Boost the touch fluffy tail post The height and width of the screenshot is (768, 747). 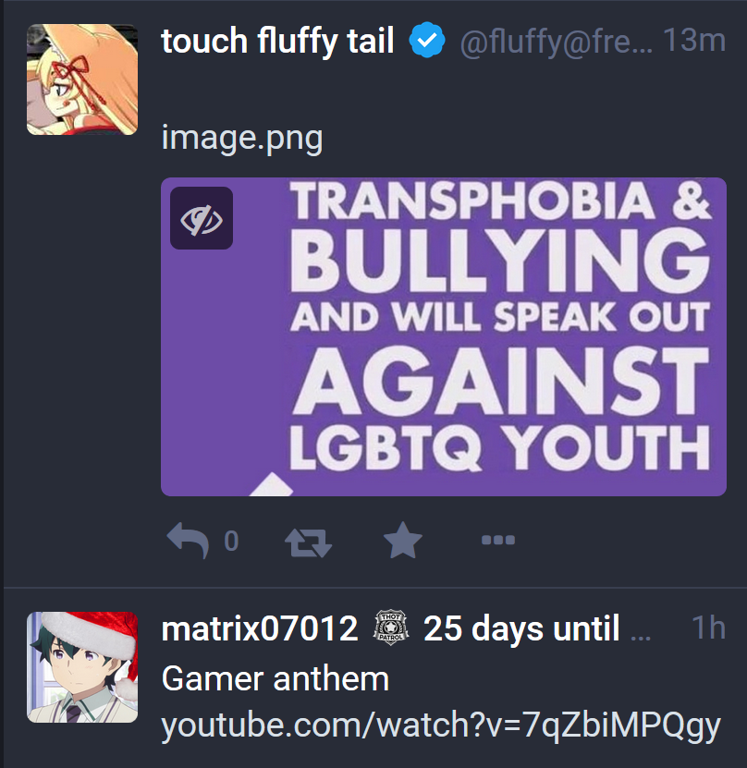(x=308, y=542)
